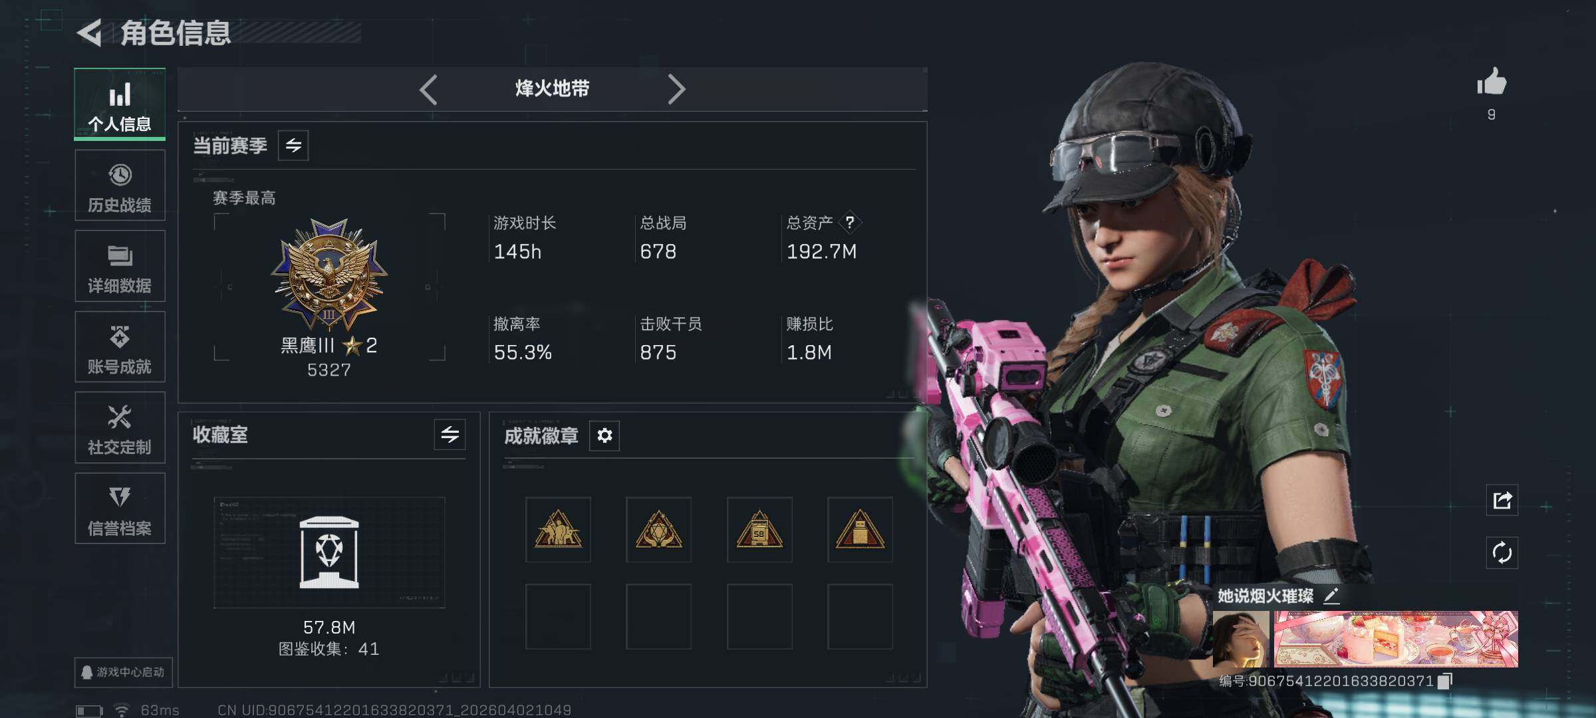
Task: Toggle the 当前赛季 season switch button
Action: (293, 145)
